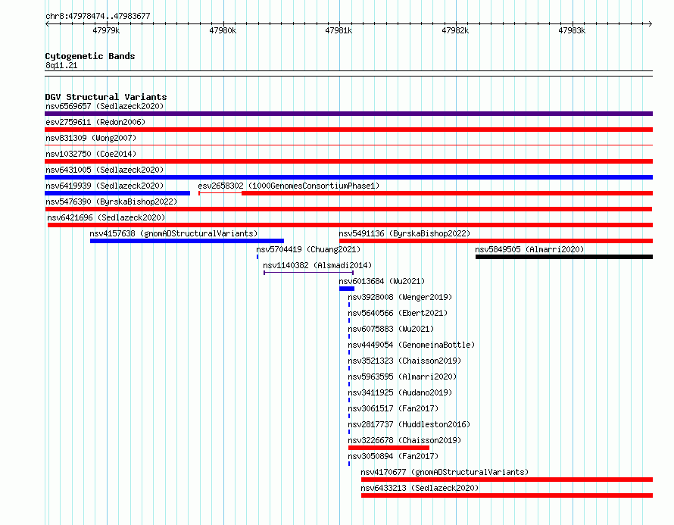This screenshot has height=525, width=674.
Task: Click nsv3411925 (Audano2019) label
Action: click(400, 392)
